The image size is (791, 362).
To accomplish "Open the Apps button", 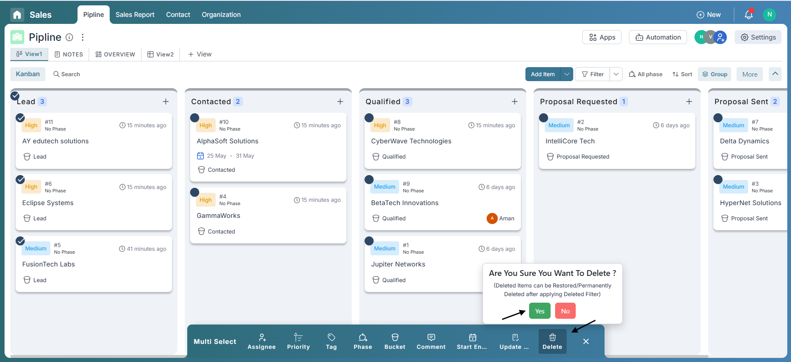I will [x=602, y=37].
